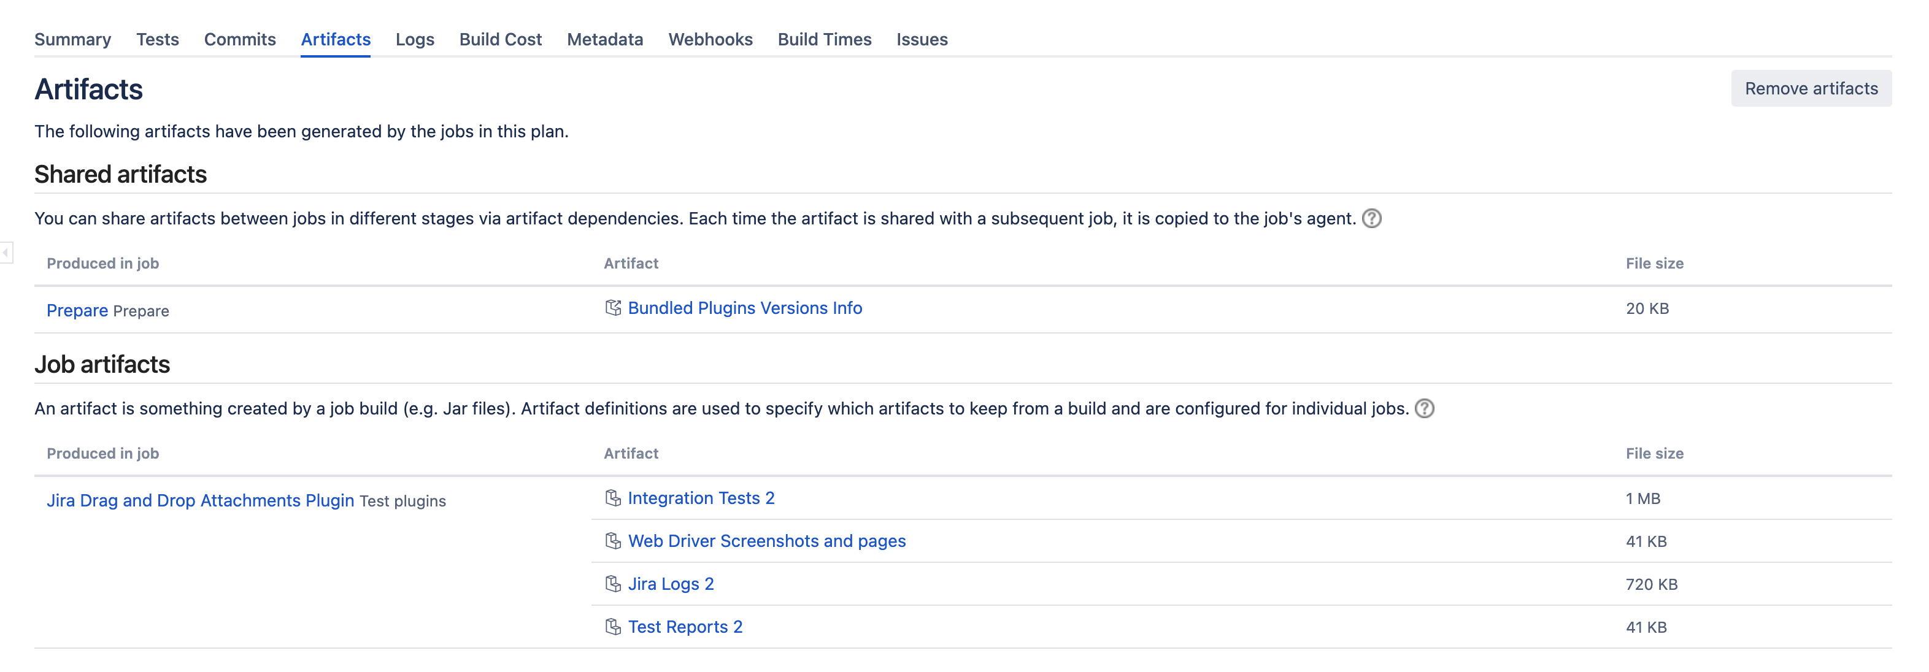This screenshot has width=1929, height=672.
Task: Open Web Driver Screenshots and pages link
Action: [x=767, y=541]
